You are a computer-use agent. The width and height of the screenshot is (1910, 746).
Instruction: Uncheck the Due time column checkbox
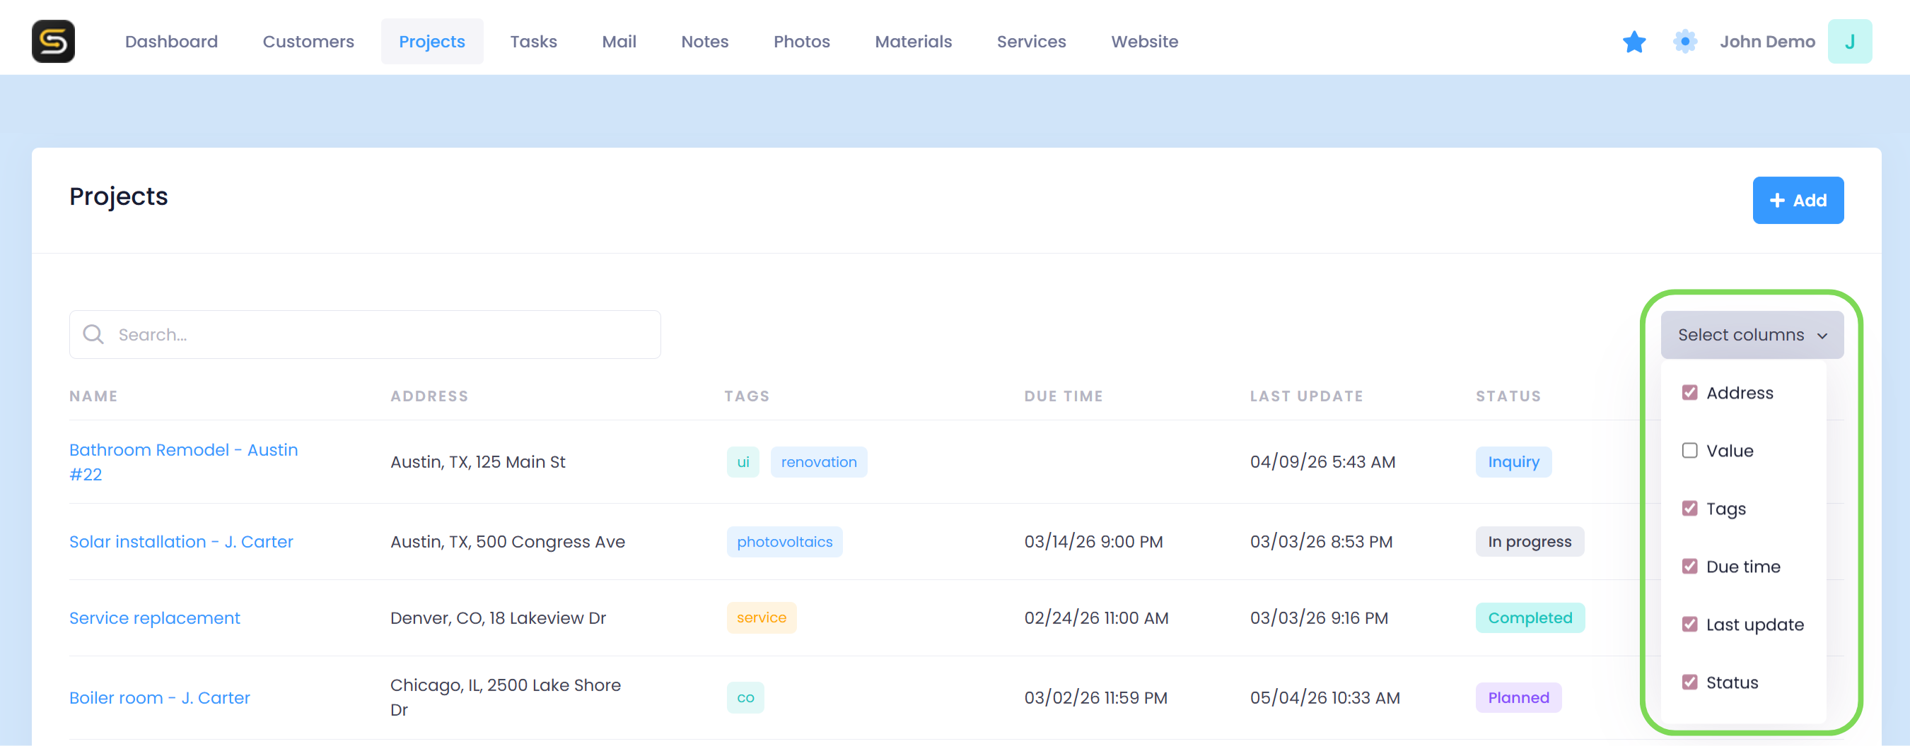click(x=1689, y=567)
